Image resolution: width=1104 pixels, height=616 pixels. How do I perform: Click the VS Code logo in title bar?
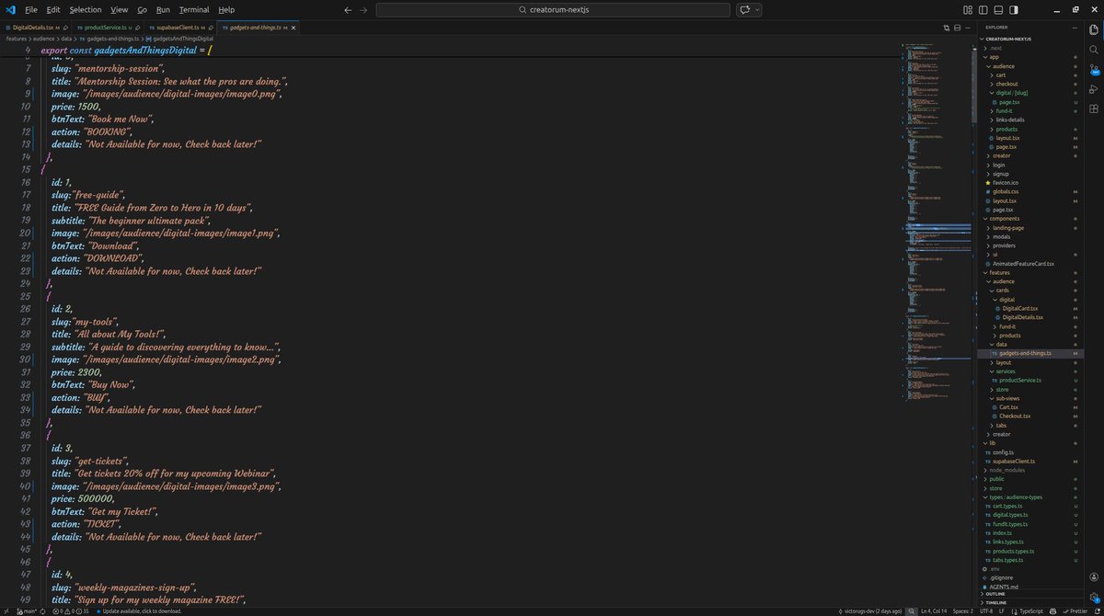pos(10,9)
